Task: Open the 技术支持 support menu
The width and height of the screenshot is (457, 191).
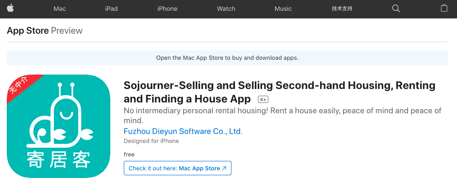Action: pos(342,9)
